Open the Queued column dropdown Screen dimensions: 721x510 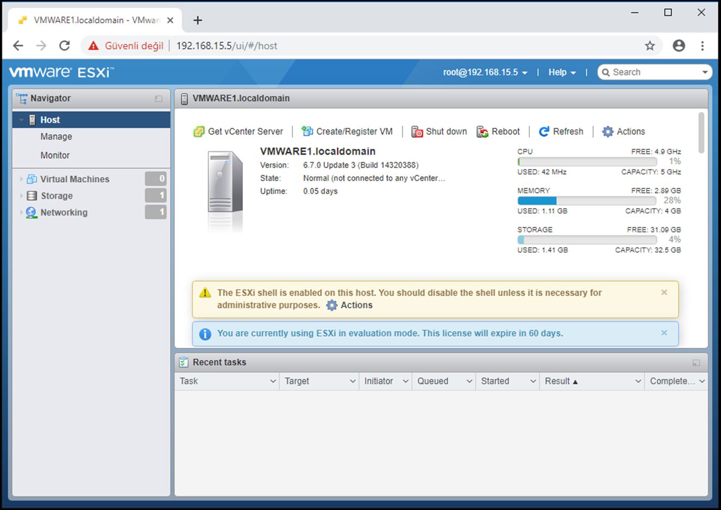point(469,381)
